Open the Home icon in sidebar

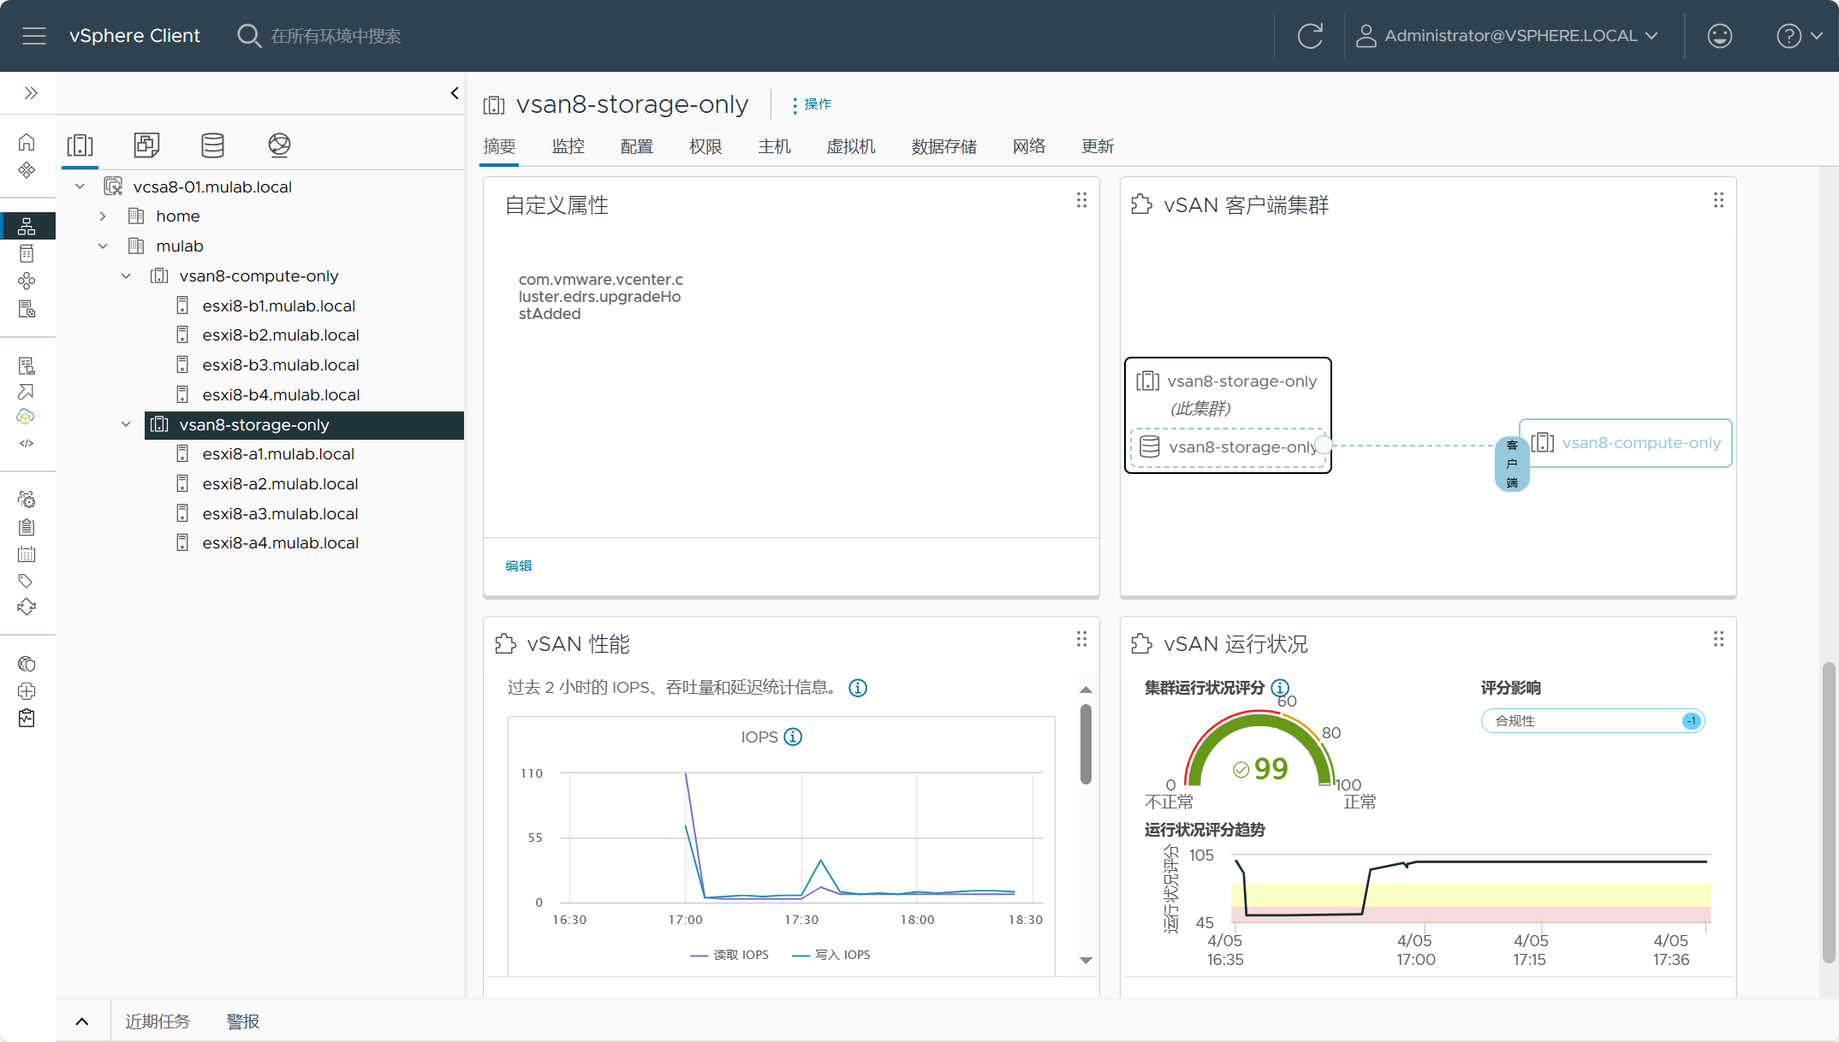27,142
